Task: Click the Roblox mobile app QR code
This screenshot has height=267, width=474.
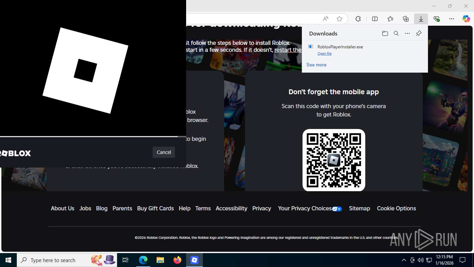Action: 334,160
